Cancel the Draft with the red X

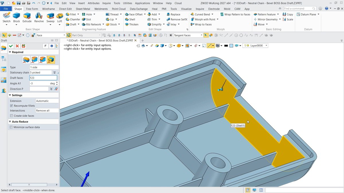click(x=17, y=46)
